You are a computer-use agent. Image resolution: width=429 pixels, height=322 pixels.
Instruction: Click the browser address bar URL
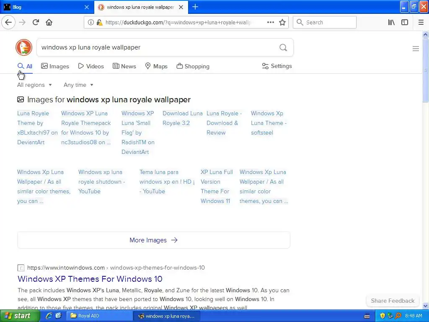(178, 23)
